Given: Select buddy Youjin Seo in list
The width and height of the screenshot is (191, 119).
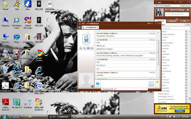Looking at the screenshot, I should coord(162,102).
